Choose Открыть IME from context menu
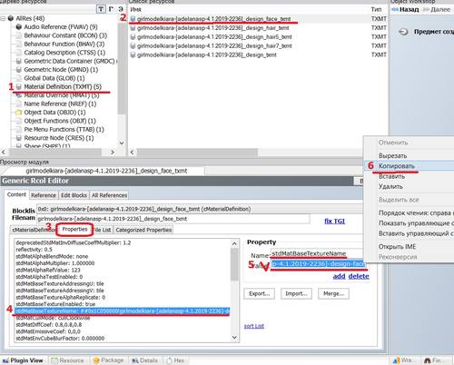 397,247
